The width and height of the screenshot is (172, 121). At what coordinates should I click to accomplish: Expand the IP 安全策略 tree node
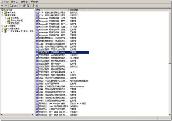tap(2, 31)
